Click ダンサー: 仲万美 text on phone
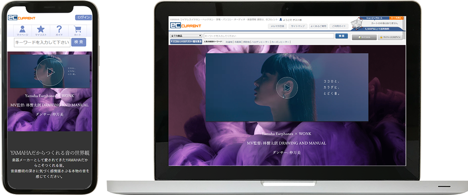Image resolution: width=468 pixels, height=195 pixels. (x=50, y=114)
